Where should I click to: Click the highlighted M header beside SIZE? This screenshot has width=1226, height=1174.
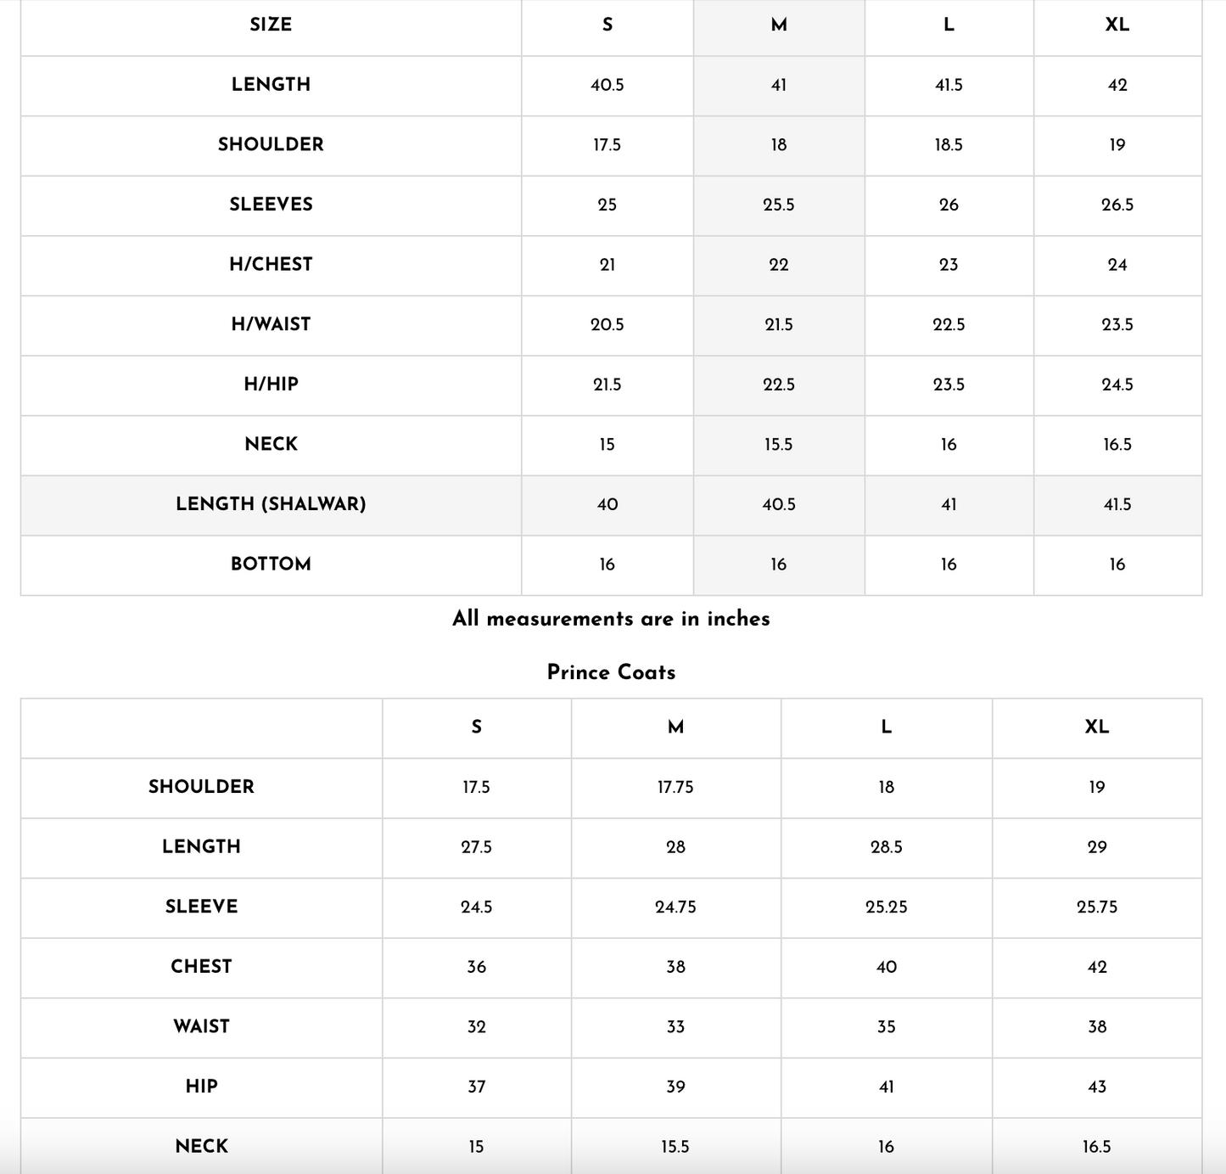(778, 25)
